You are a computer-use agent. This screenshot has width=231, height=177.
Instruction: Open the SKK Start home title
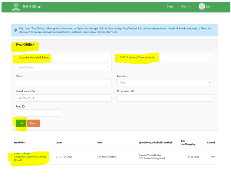(x=32, y=7)
